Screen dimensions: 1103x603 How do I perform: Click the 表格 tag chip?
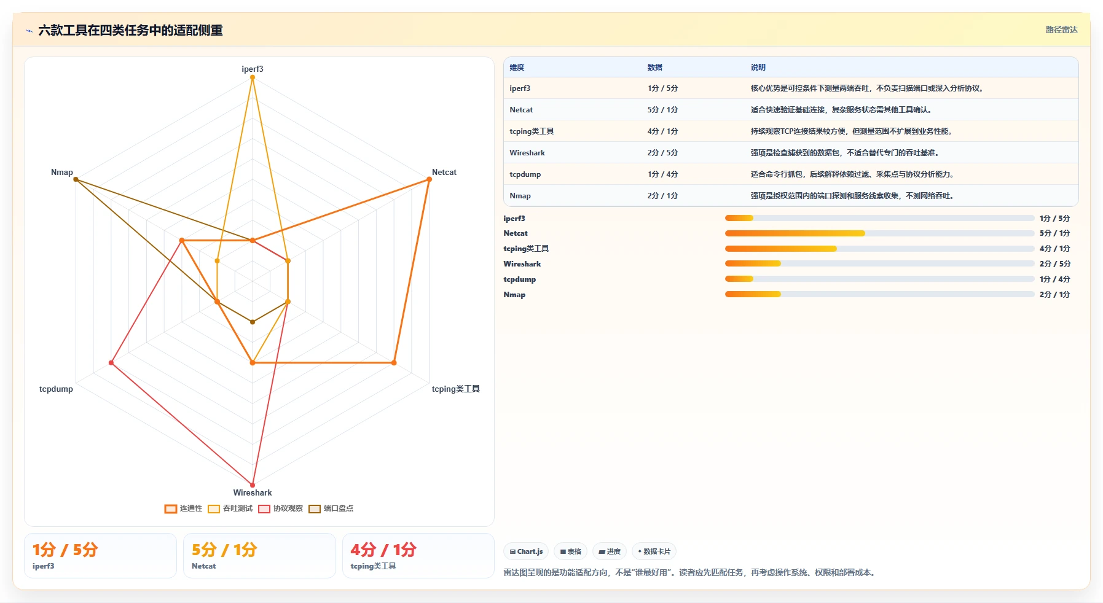pos(571,551)
